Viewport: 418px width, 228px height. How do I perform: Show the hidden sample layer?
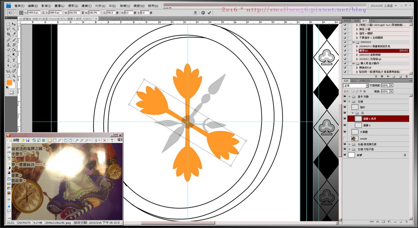(345, 138)
